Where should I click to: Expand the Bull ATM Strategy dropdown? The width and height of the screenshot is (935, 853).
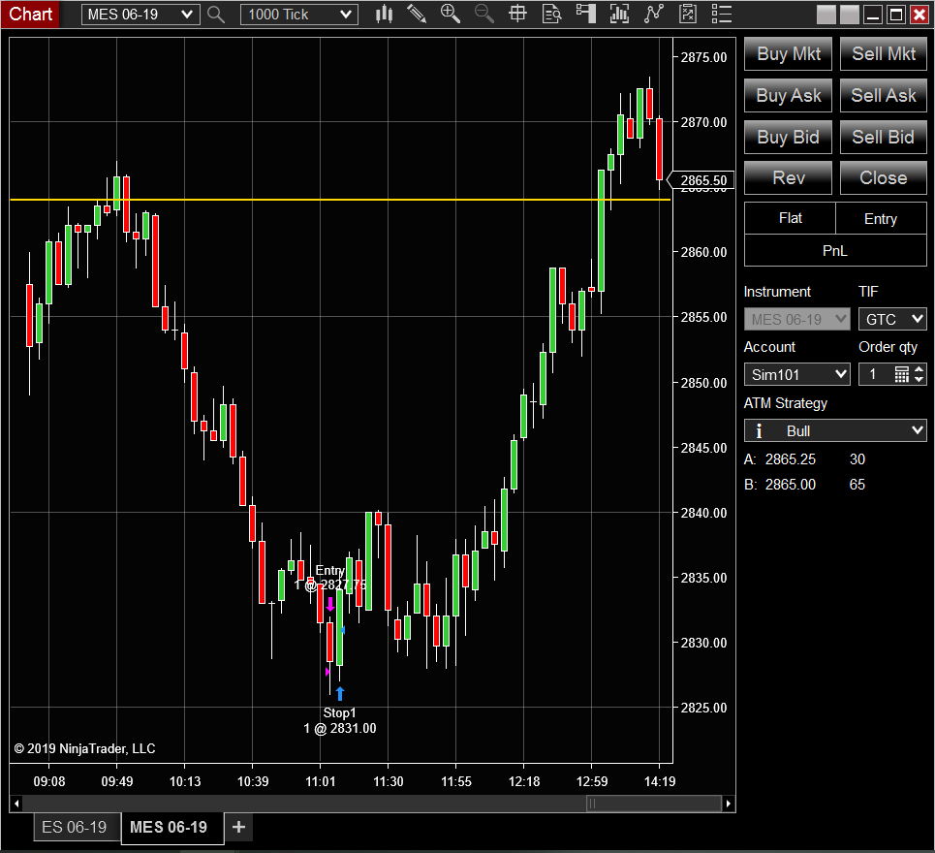pos(835,430)
